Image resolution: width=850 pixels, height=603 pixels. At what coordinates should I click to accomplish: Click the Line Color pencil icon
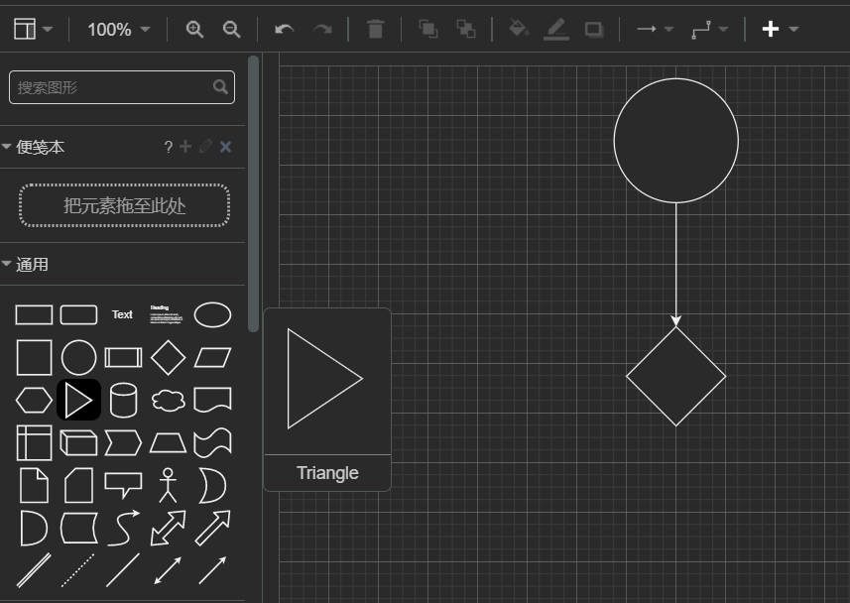tap(556, 29)
